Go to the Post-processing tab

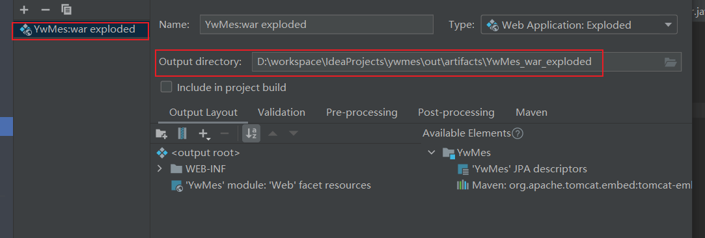pyautogui.click(x=456, y=112)
